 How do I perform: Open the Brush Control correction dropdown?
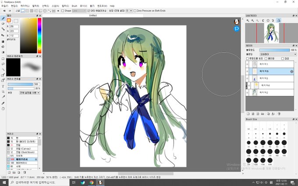click(x=30, y=93)
